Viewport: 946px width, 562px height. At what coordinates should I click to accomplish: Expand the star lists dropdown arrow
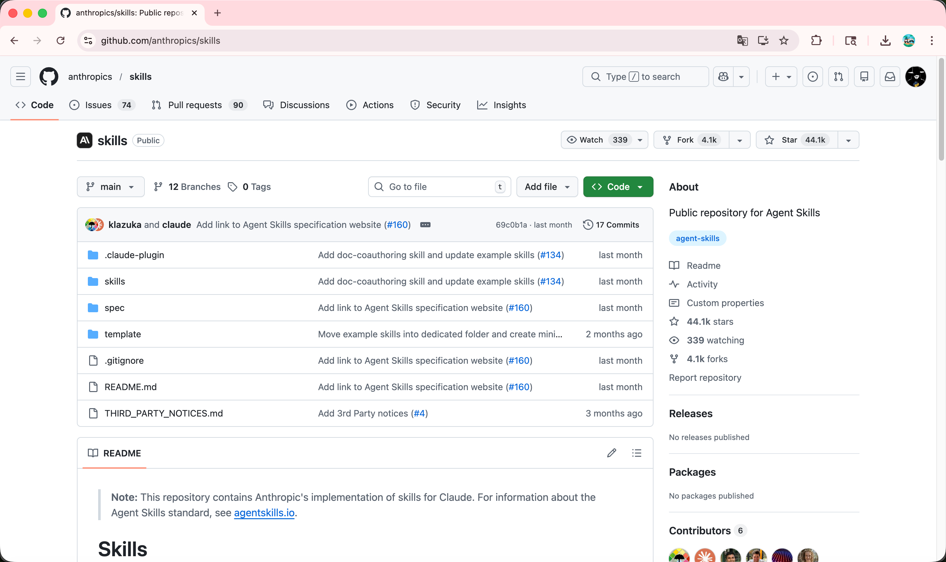(x=848, y=140)
